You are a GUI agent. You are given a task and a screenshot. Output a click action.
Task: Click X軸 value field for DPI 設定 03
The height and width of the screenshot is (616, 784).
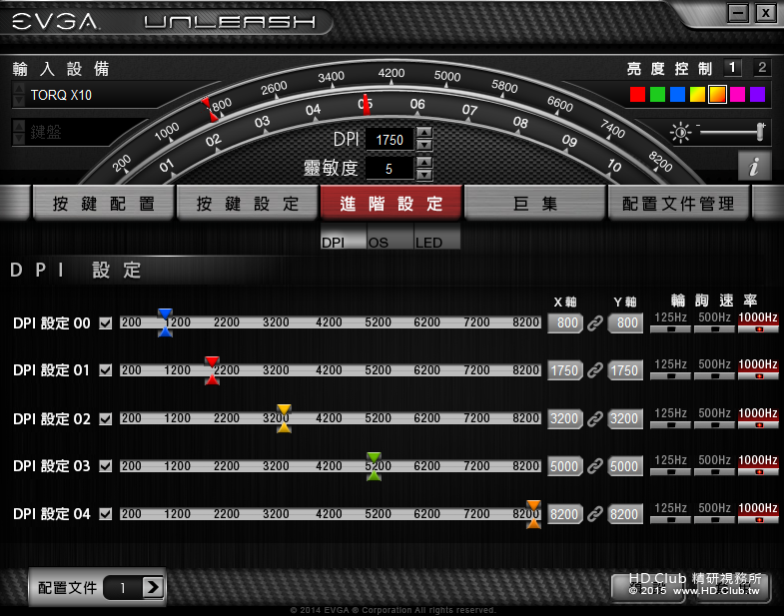pyautogui.click(x=565, y=466)
